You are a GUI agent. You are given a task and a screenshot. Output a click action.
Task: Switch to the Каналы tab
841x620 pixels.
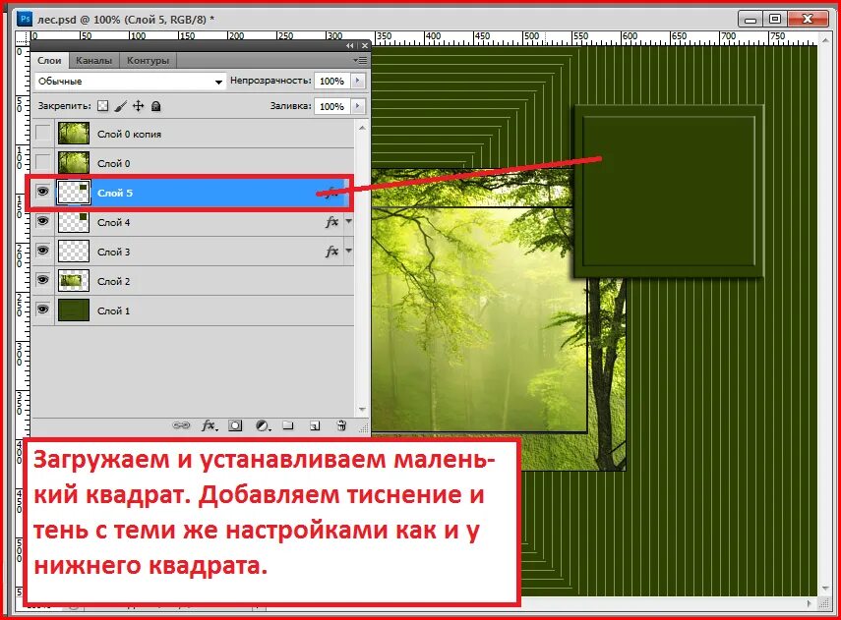93,61
